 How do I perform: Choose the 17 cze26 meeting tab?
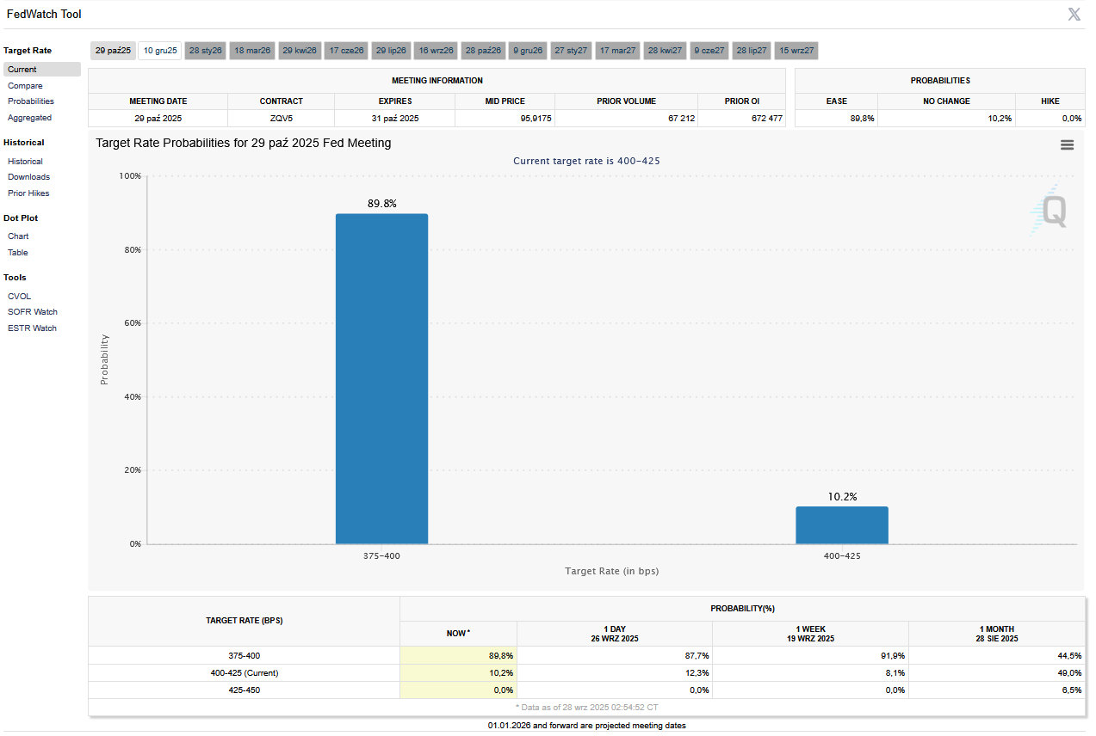(346, 51)
